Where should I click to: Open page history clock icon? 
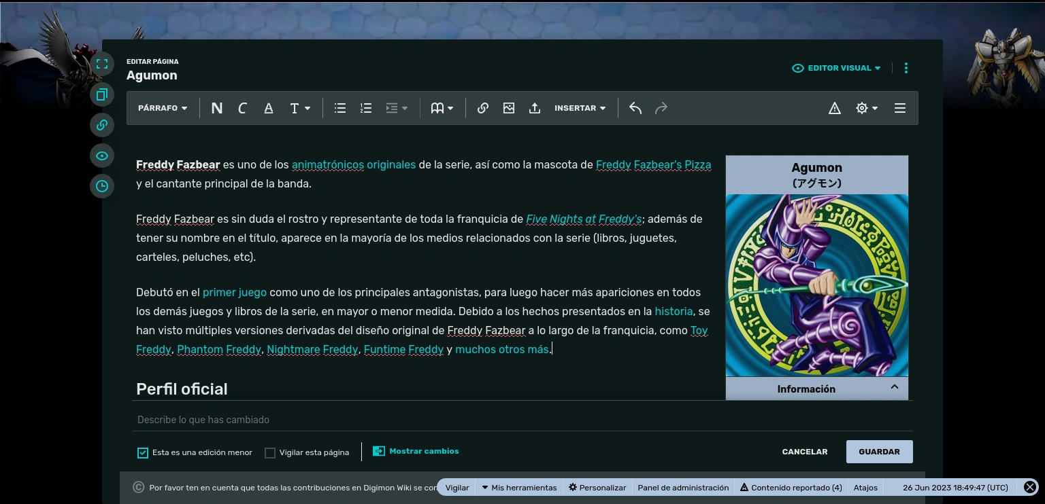(102, 186)
